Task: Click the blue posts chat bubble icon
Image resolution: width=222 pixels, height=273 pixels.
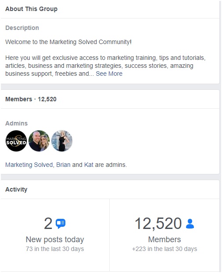Action: [61, 223]
